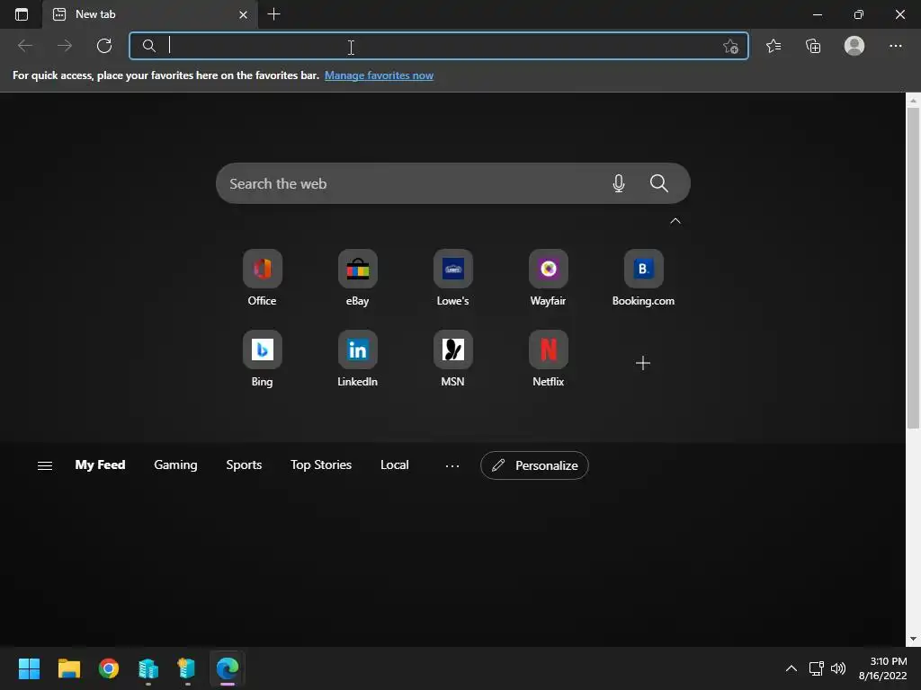
Task: Click the browser back arrow
Action: [25, 46]
